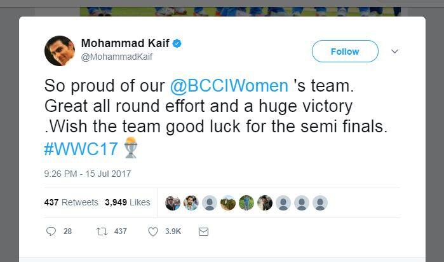Click the blue verified badge beside Mohammad Kaif
This screenshot has height=262, width=444.
click(x=178, y=43)
